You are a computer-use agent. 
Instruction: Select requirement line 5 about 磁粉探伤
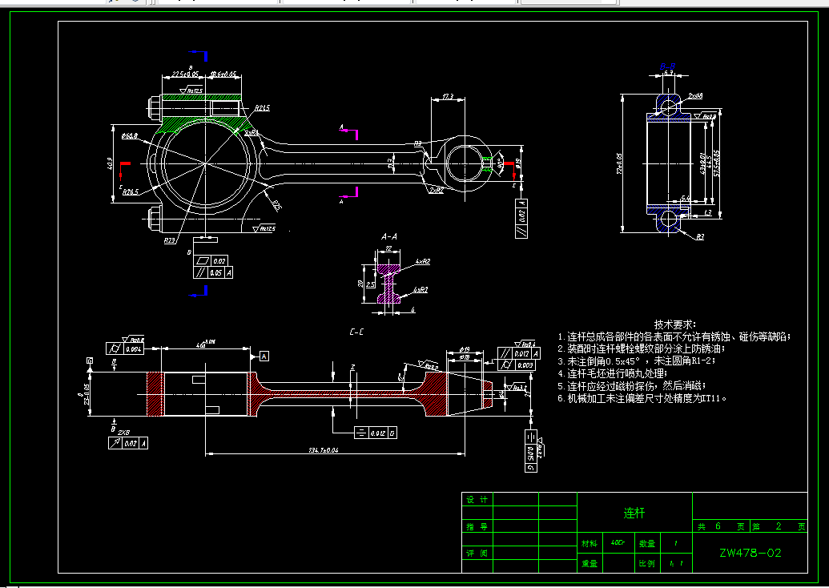(x=632, y=386)
